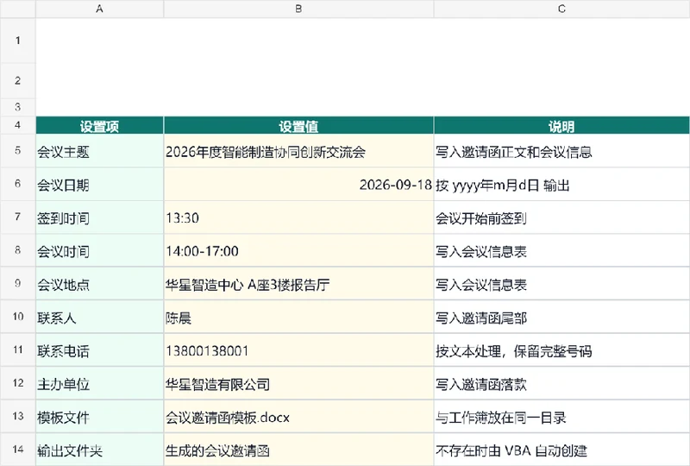Select cell 会议邀请函模板.docx
The height and width of the screenshot is (466, 690).
pyautogui.click(x=298, y=416)
